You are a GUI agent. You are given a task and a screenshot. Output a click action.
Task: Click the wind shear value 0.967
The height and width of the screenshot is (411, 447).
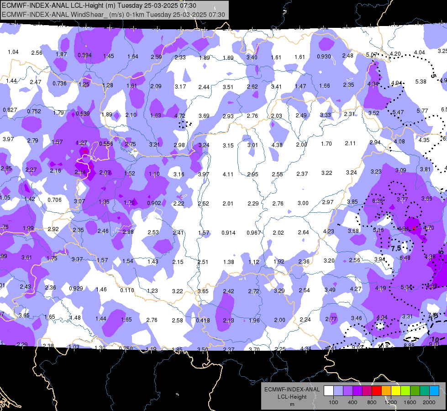254,233
